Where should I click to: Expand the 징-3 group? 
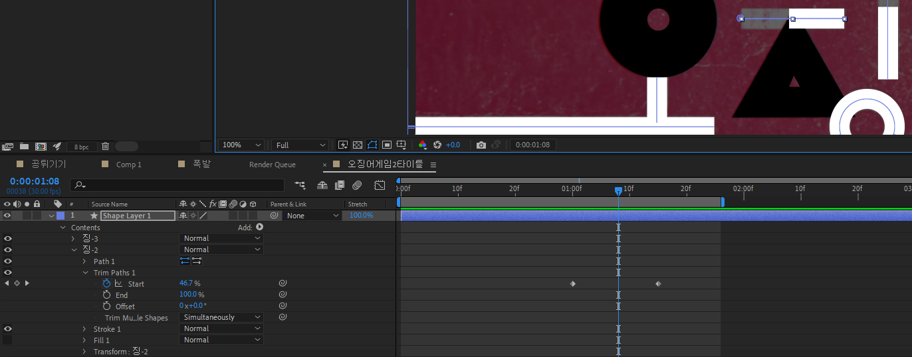(x=73, y=238)
